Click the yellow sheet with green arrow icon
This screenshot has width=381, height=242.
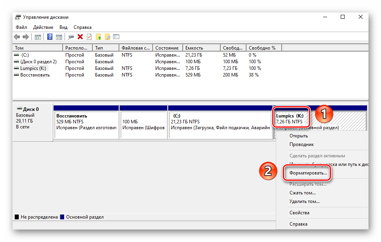98,37
